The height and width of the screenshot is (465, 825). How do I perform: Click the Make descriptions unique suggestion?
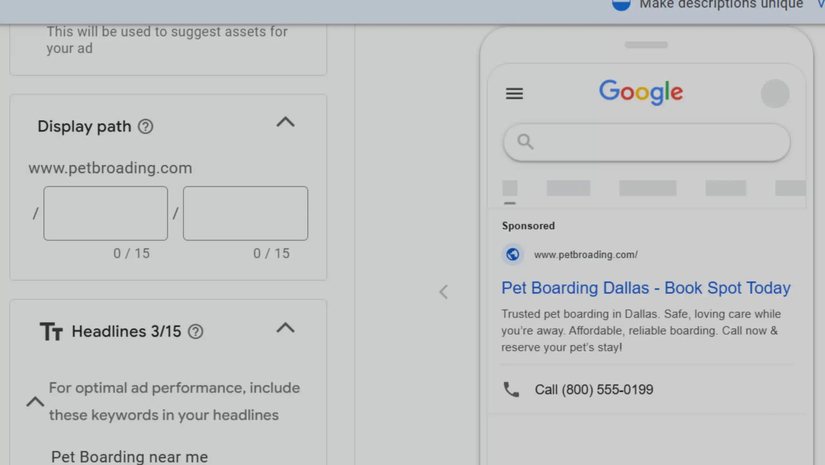(x=721, y=5)
